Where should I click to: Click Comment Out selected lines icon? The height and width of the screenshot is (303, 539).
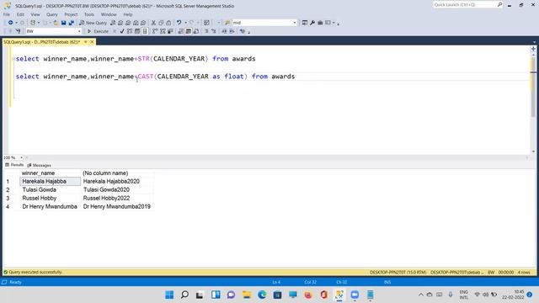click(x=206, y=31)
